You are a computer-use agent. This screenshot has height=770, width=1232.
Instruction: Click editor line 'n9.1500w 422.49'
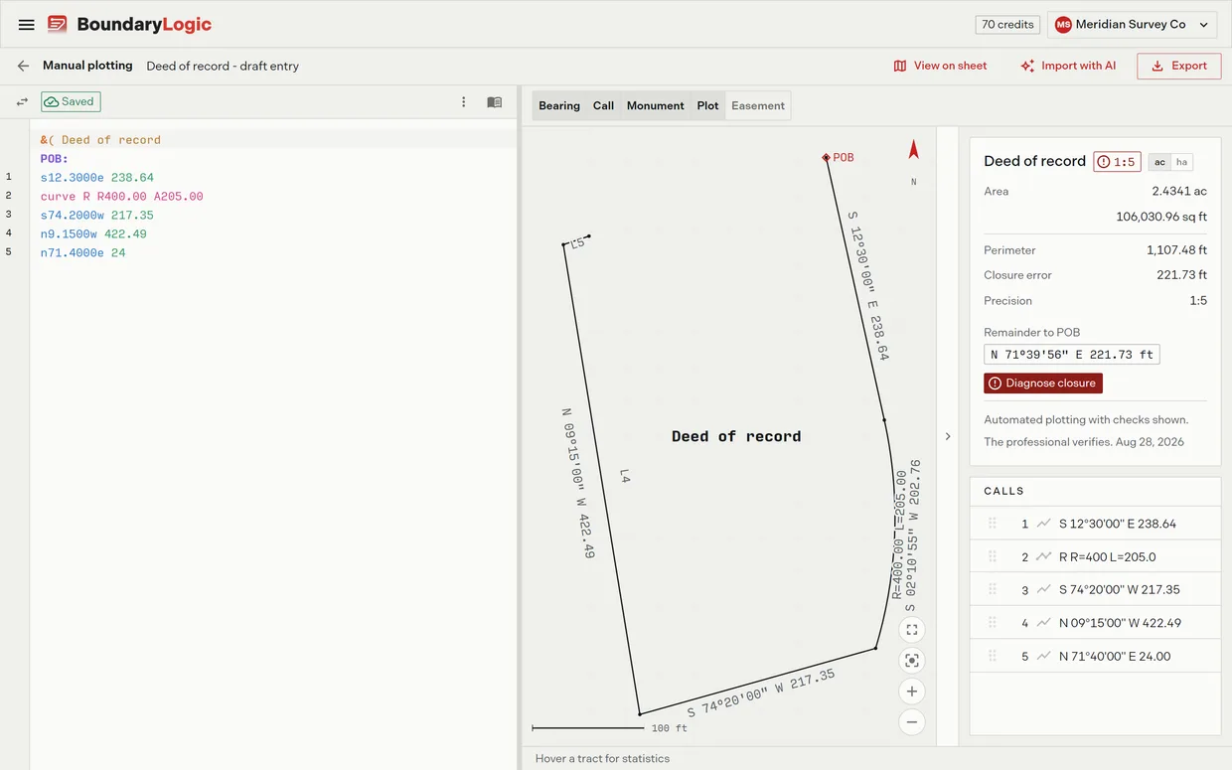point(93,234)
